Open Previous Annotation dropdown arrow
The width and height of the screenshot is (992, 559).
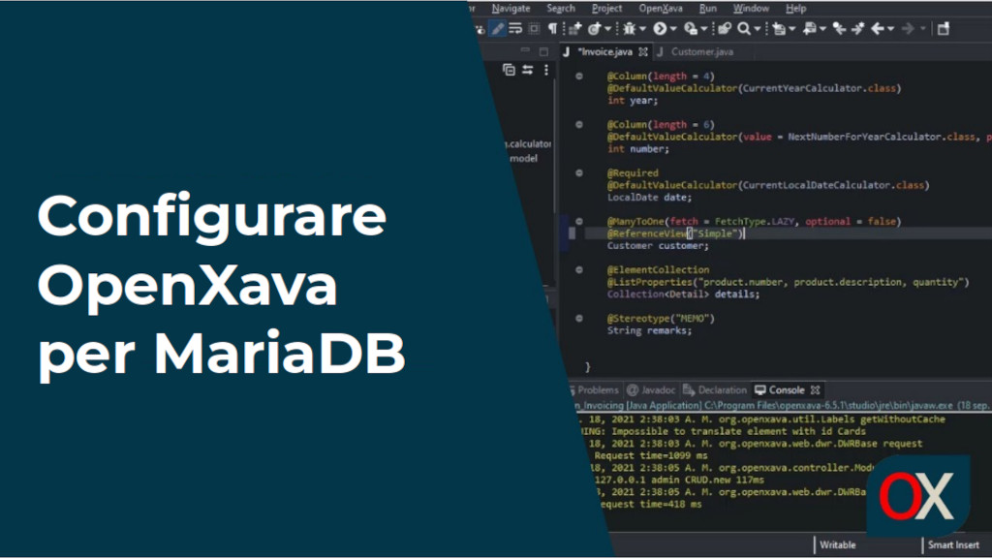click(822, 29)
